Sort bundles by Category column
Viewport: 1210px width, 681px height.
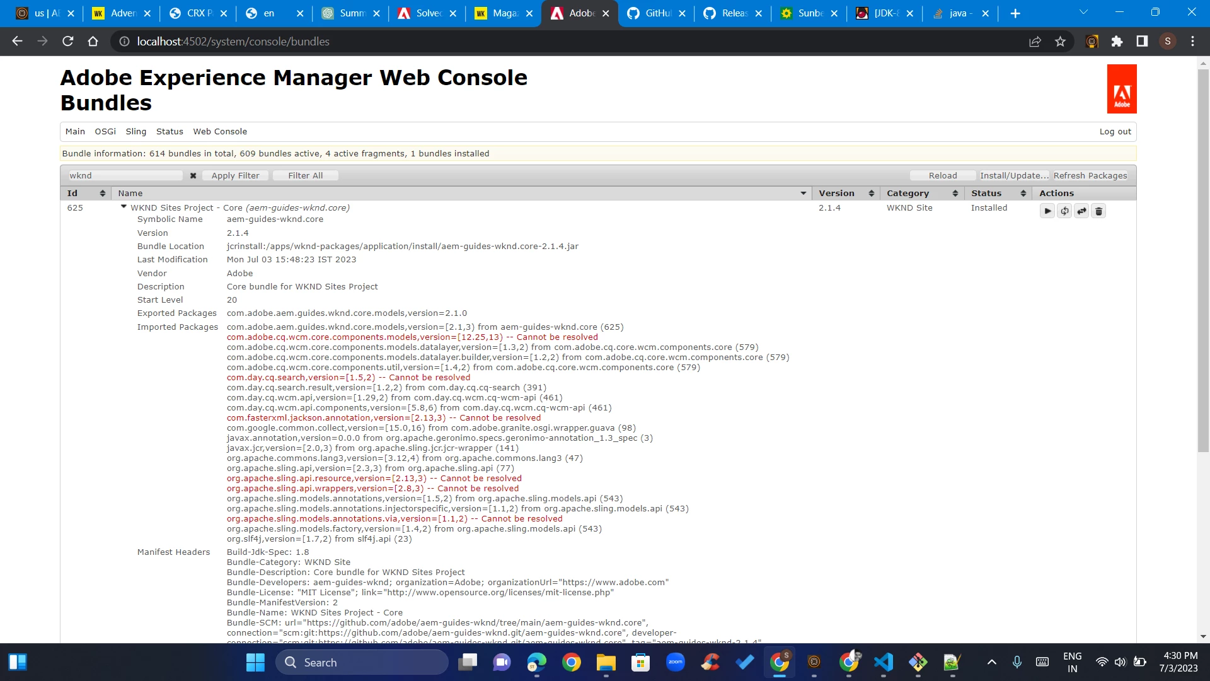click(x=955, y=194)
